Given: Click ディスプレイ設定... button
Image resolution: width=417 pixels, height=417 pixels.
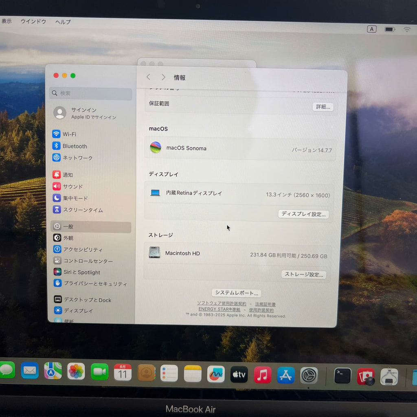Looking at the screenshot, I should (x=303, y=214).
